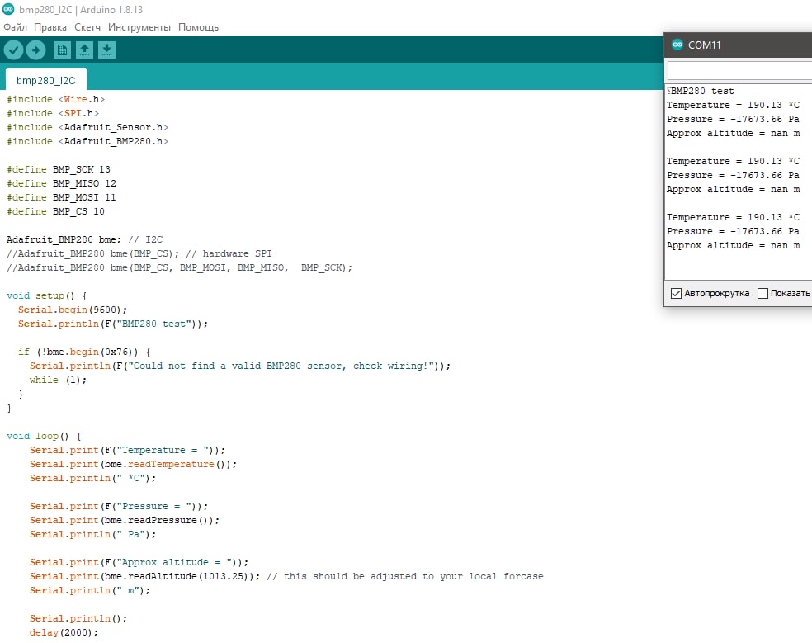Click the '#include <Adafruit_BMP280.h>' line
812x643 pixels.
pos(87,141)
